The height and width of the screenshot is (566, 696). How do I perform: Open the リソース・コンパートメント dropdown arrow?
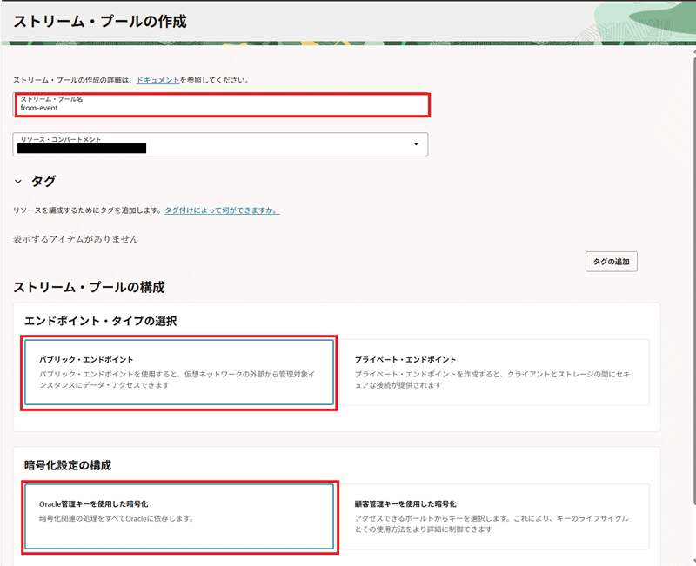coord(415,144)
